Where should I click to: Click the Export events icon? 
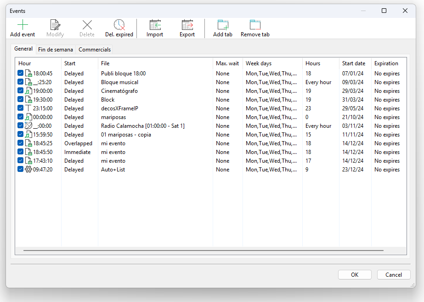pos(187,25)
